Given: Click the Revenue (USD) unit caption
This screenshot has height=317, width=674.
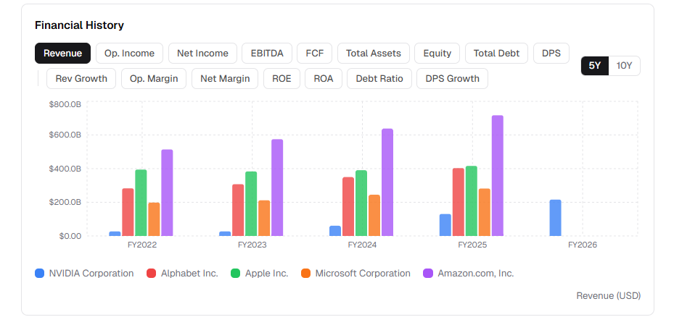Looking at the screenshot, I should tap(608, 295).
